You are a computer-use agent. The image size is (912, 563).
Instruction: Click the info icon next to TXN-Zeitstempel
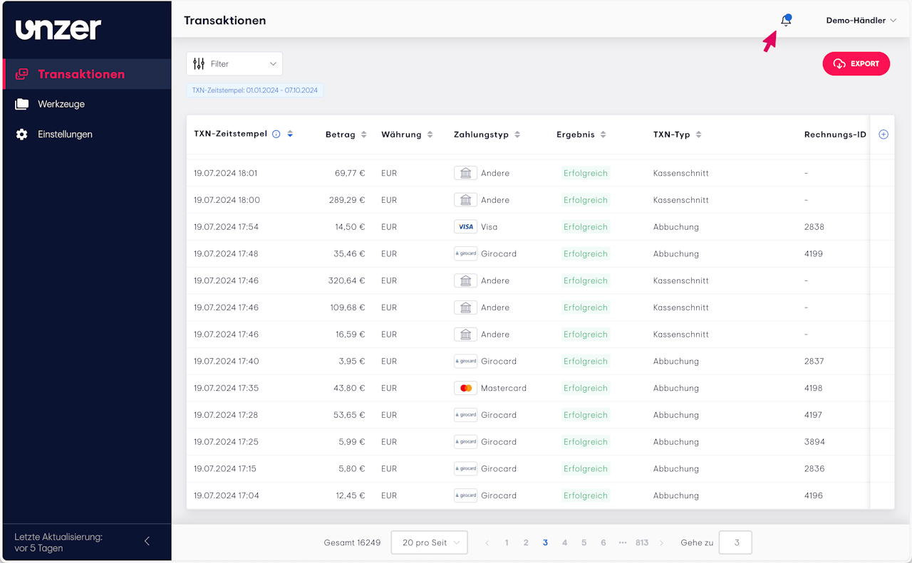tap(276, 134)
